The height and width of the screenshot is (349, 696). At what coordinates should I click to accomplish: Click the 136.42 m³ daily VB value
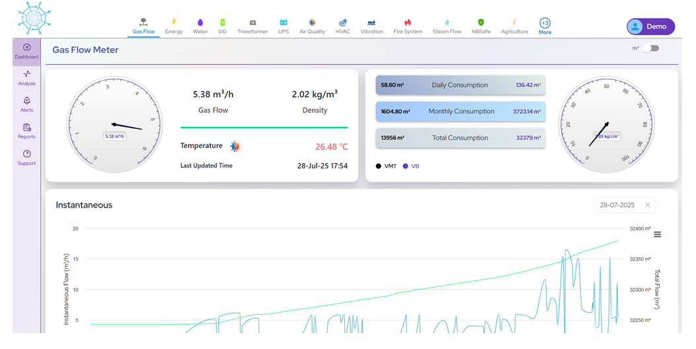(528, 85)
